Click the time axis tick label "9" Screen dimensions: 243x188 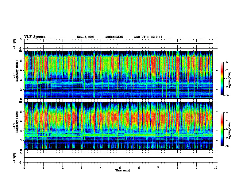[196, 168]
